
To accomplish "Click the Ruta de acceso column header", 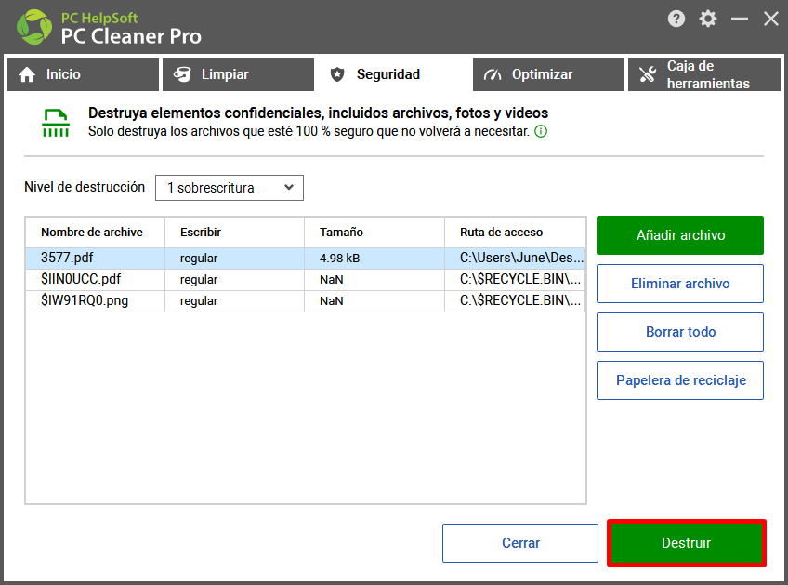I will tap(515, 233).
